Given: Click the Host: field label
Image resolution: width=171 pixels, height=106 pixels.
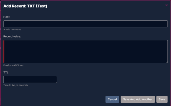Looking at the screenshot, I should (7, 17).
